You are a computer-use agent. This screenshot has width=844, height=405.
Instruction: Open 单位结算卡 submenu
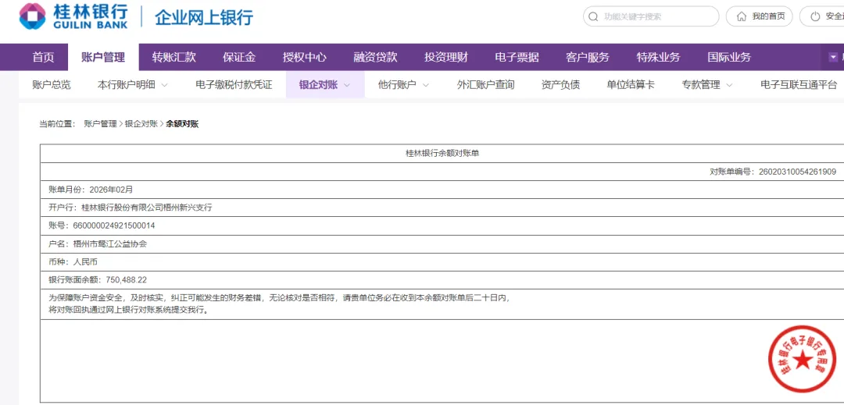[x=631, y=85]
